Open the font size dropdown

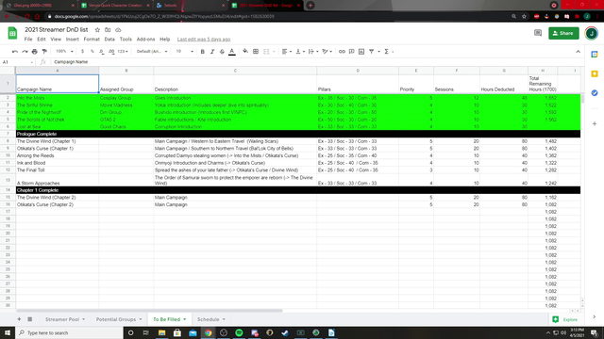click(185, 52)
